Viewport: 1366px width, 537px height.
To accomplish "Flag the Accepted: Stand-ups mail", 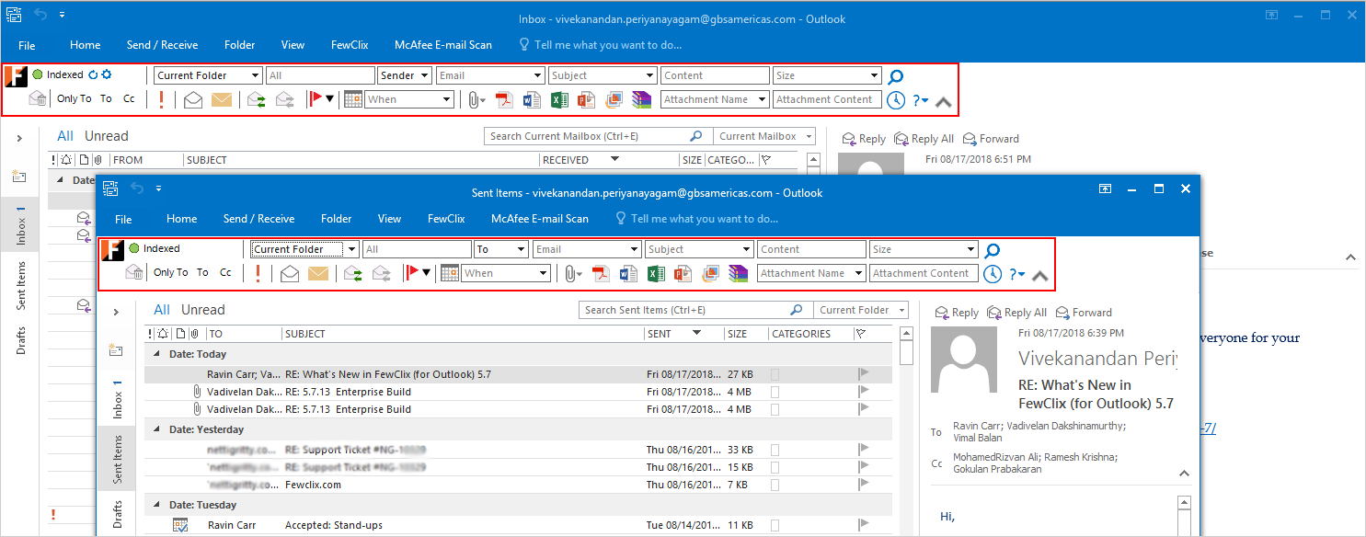I will (x=863, y=525).
